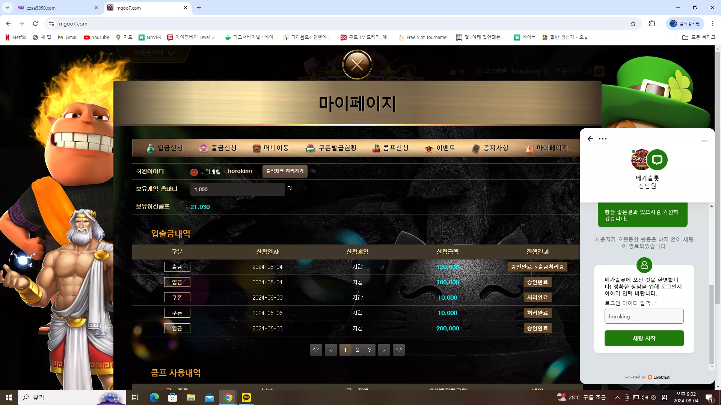Jump to first page of 입출금내역
The height and width of the screenshot is (405, 721).
tap(316, 350)
